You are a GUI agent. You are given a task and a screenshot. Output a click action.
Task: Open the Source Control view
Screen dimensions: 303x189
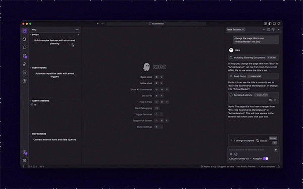pyautogui.click(x=25, y=56)
